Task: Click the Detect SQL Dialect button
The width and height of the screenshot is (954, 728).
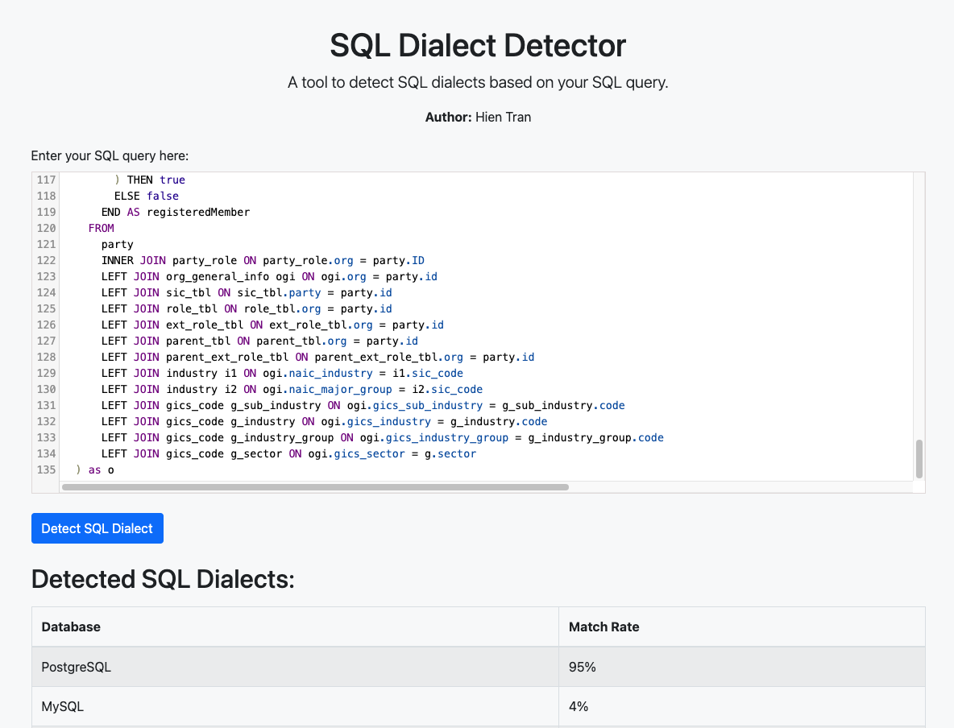Action: (x=97, y=527)
